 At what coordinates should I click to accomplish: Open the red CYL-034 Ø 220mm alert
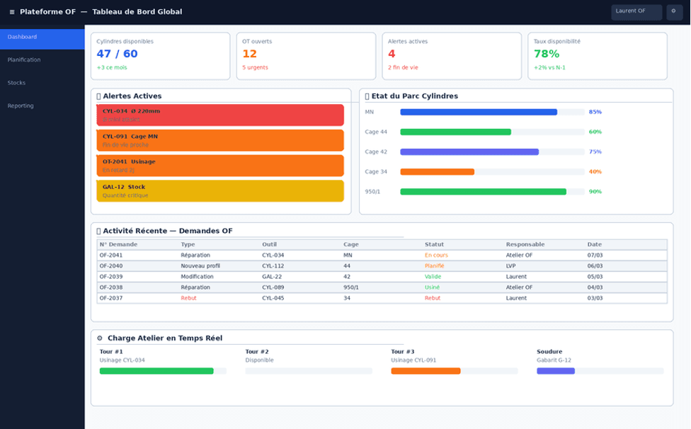(220, 115)
